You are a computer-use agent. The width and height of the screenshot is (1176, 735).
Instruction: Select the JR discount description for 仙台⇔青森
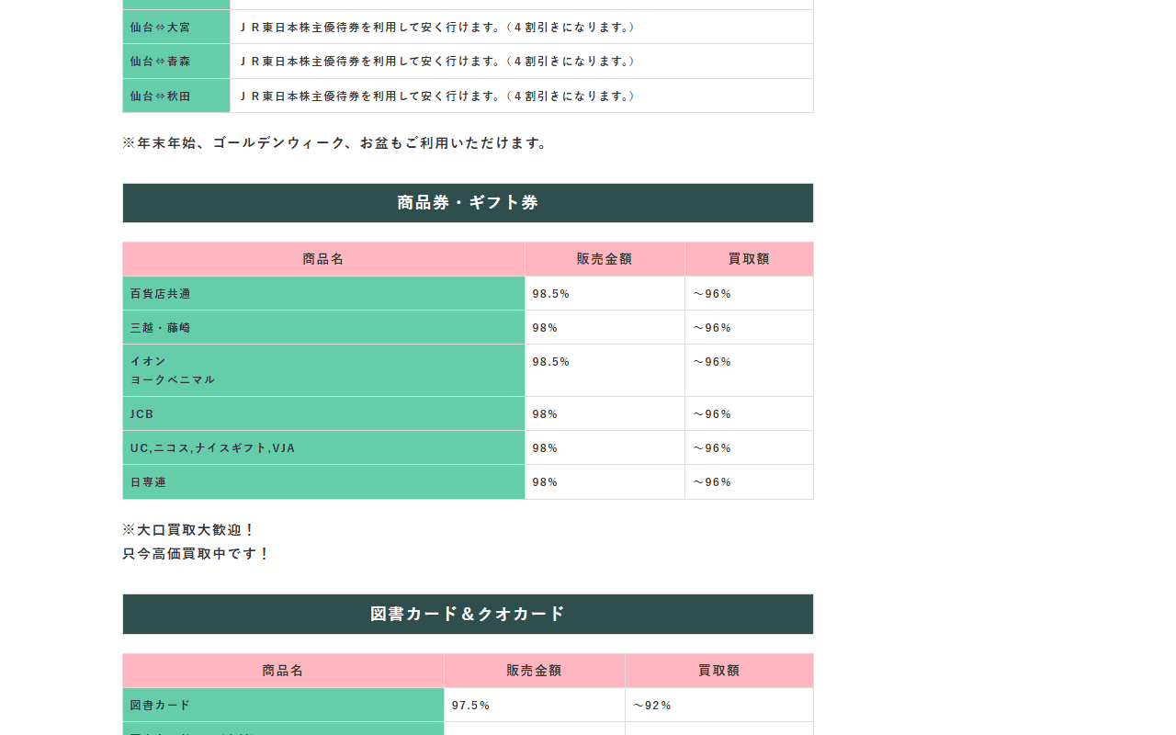click(437, 62)
